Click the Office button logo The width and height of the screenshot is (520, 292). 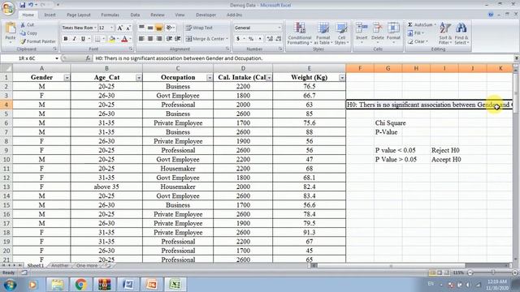pos(7,7)
